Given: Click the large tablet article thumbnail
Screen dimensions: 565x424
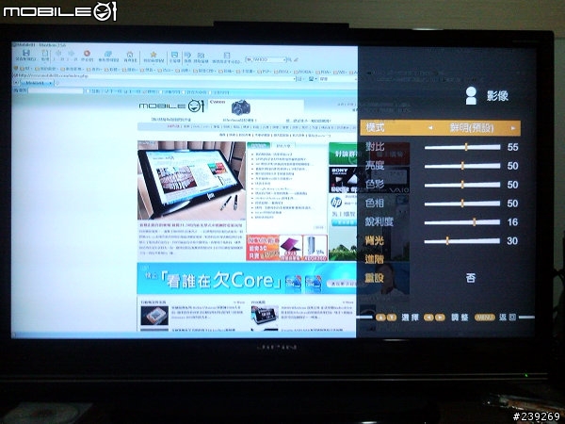Looking at the screenshot, I should [x=191, y=180].
